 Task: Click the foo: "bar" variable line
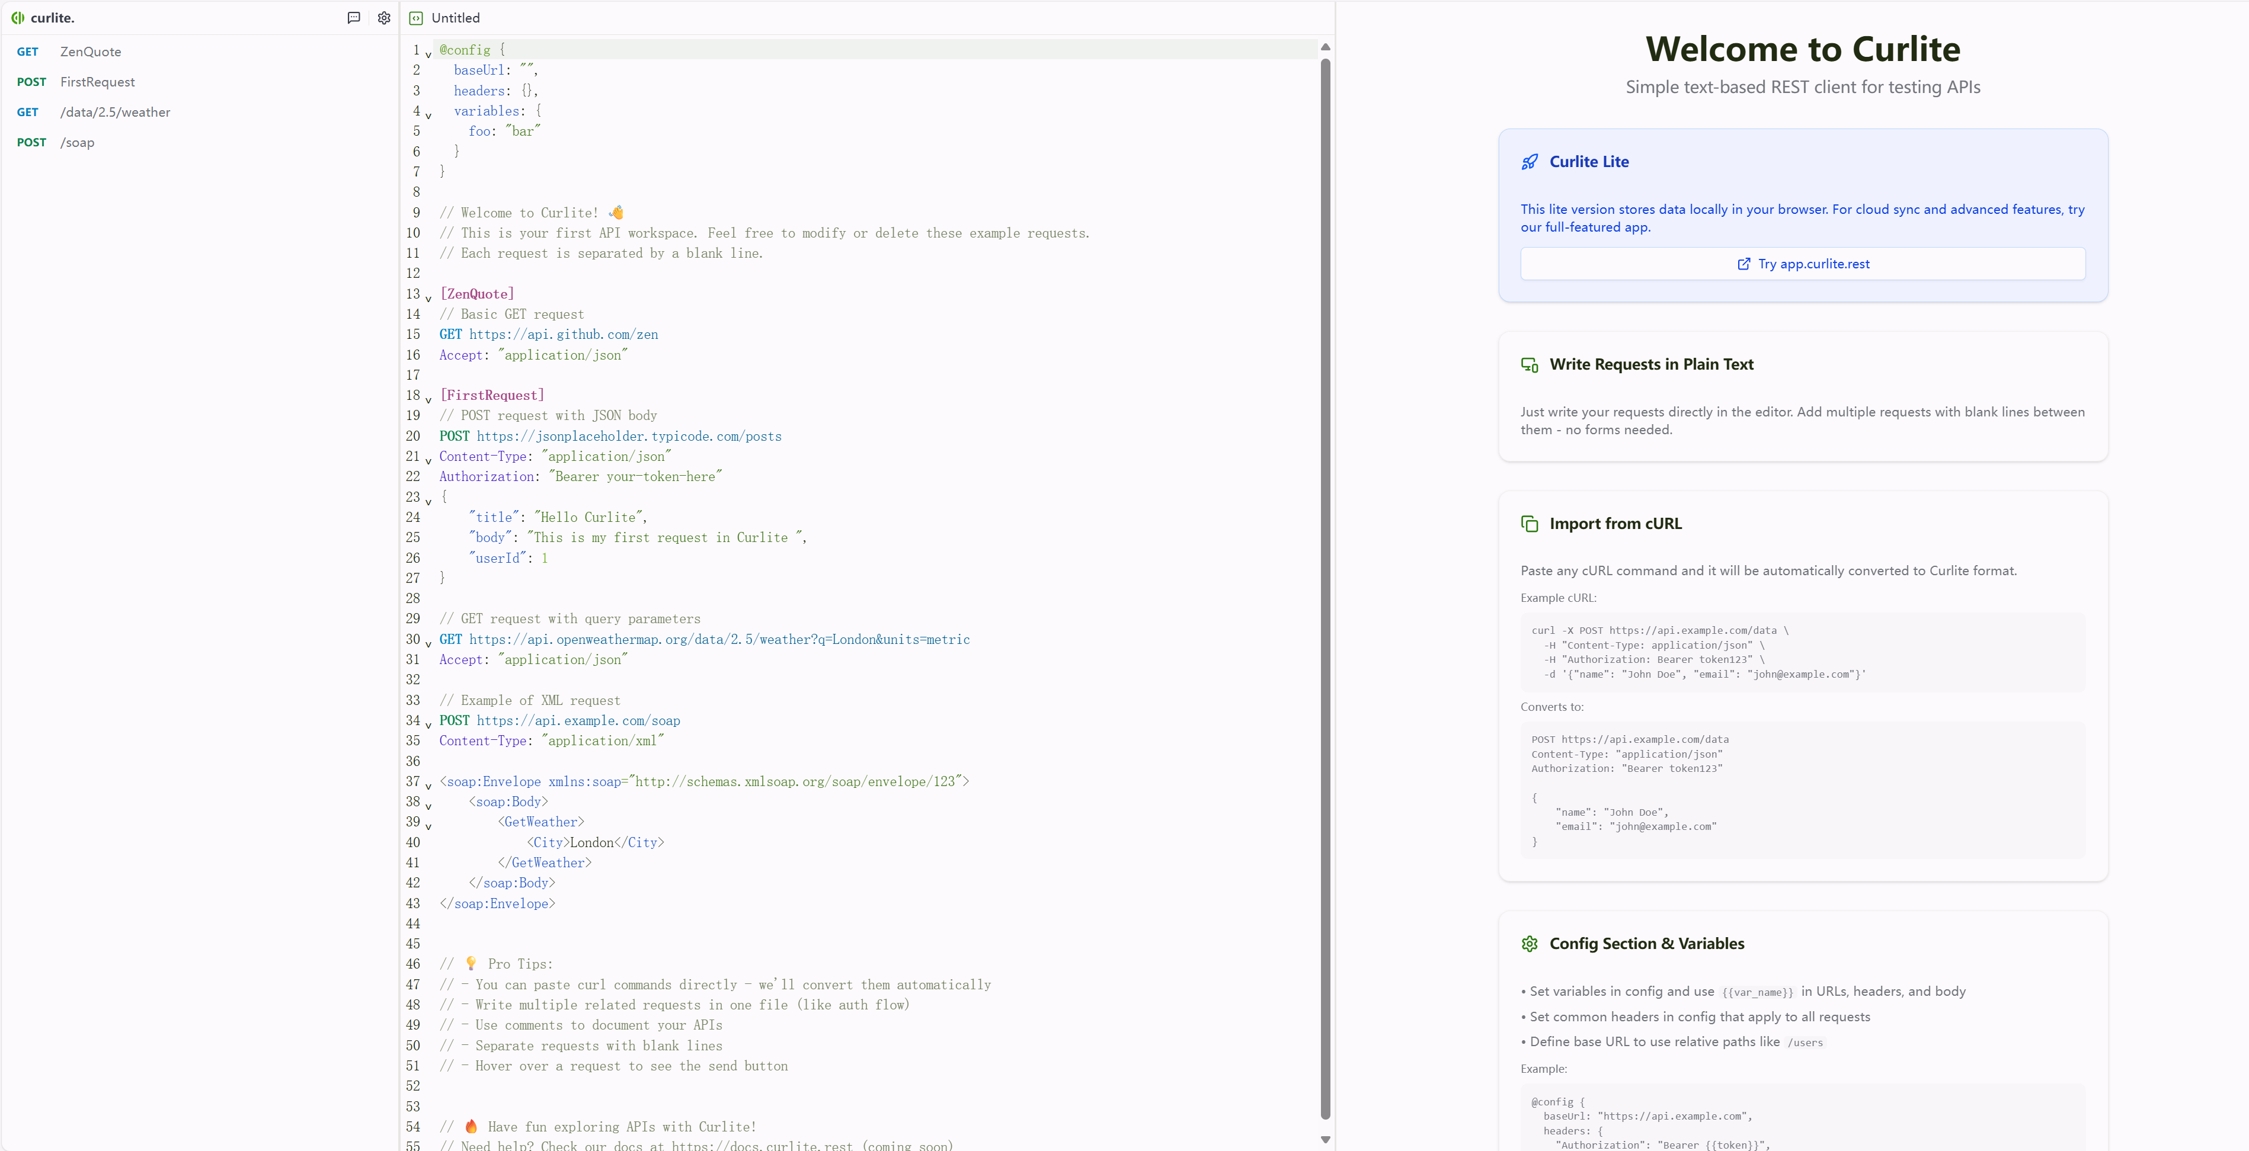coord(505,131)
